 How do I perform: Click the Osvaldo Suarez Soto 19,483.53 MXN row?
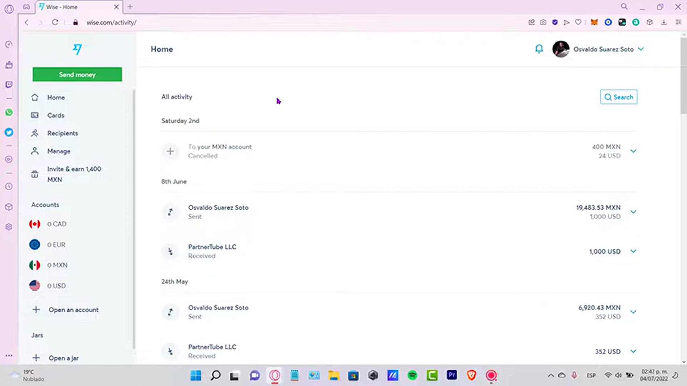pyautogui.click(x=399, y=212)
